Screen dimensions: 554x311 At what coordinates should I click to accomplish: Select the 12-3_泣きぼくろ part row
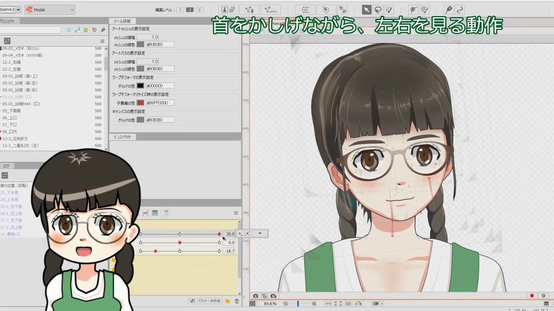53,139
